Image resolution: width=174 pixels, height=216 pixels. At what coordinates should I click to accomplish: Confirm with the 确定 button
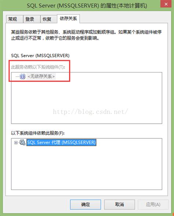coord(86,205)
